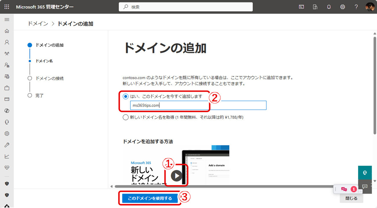This screenshot has width=377, height=208.
Task: Open Resources icon in the sidebar
Action: [7, 76]
